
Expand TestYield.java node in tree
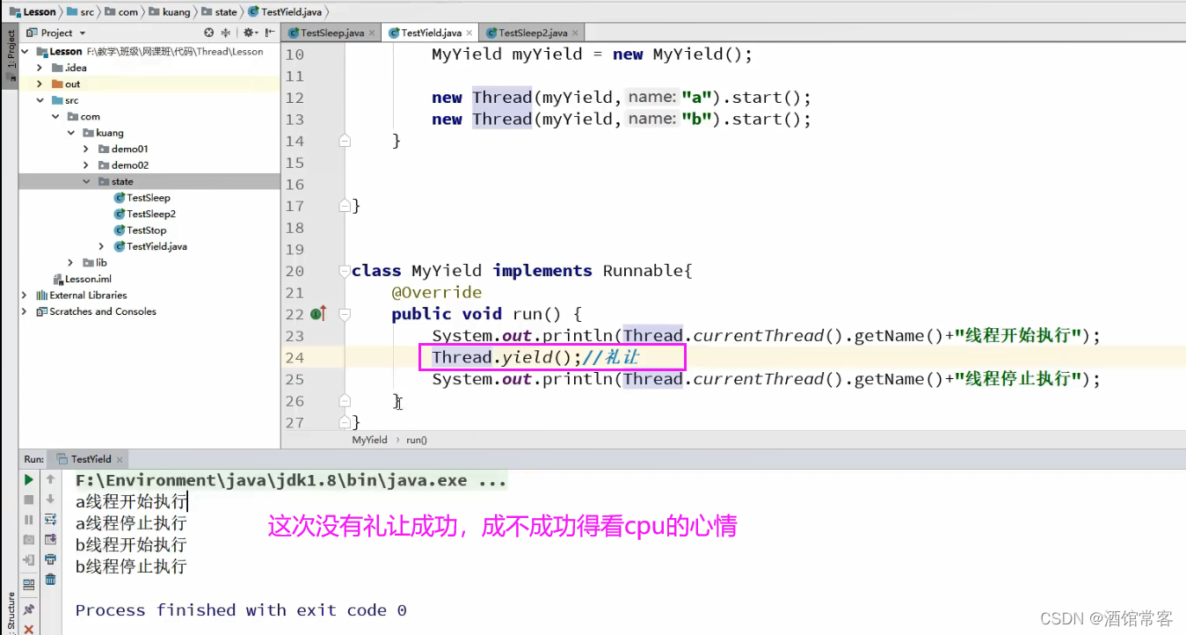point(102,246)
